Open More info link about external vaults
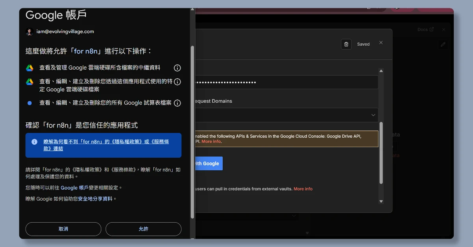This screenshot has height=247, width=473. 303,189
